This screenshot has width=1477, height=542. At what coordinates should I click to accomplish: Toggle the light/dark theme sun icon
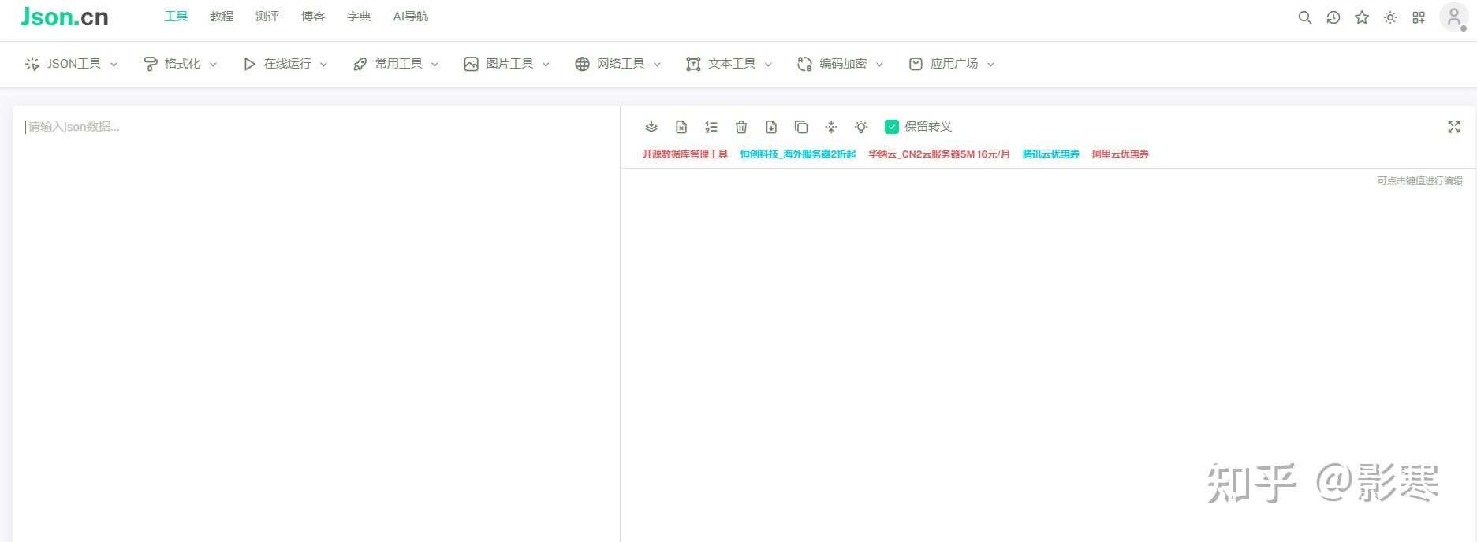pos(1390,17)
